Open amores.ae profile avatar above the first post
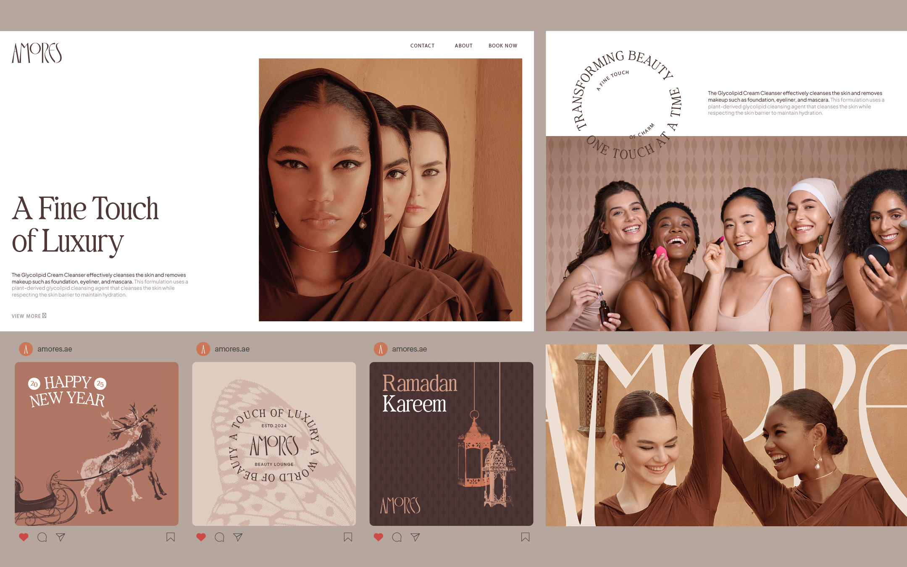Viewport: 907px width, 567px height. coord(26,349)
